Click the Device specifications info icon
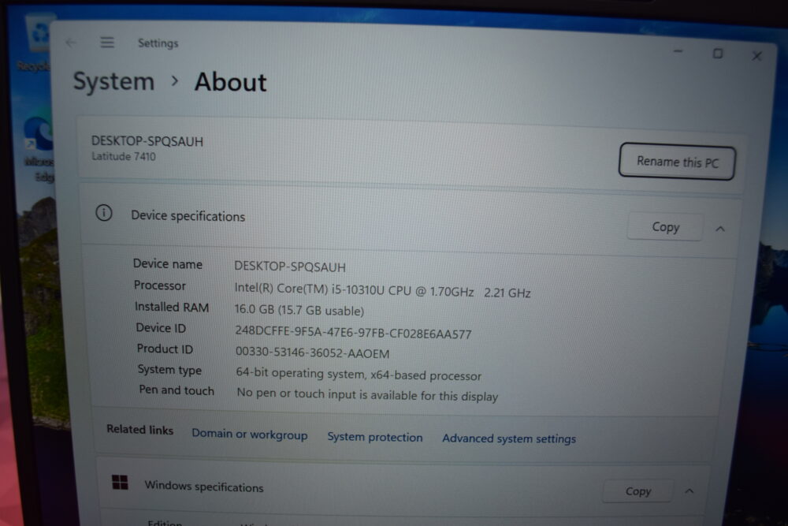This screenshot has height=526, width=788. (104, 213)
